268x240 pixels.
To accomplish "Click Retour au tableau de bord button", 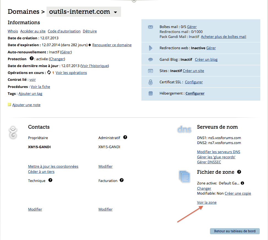I will 235,231.
